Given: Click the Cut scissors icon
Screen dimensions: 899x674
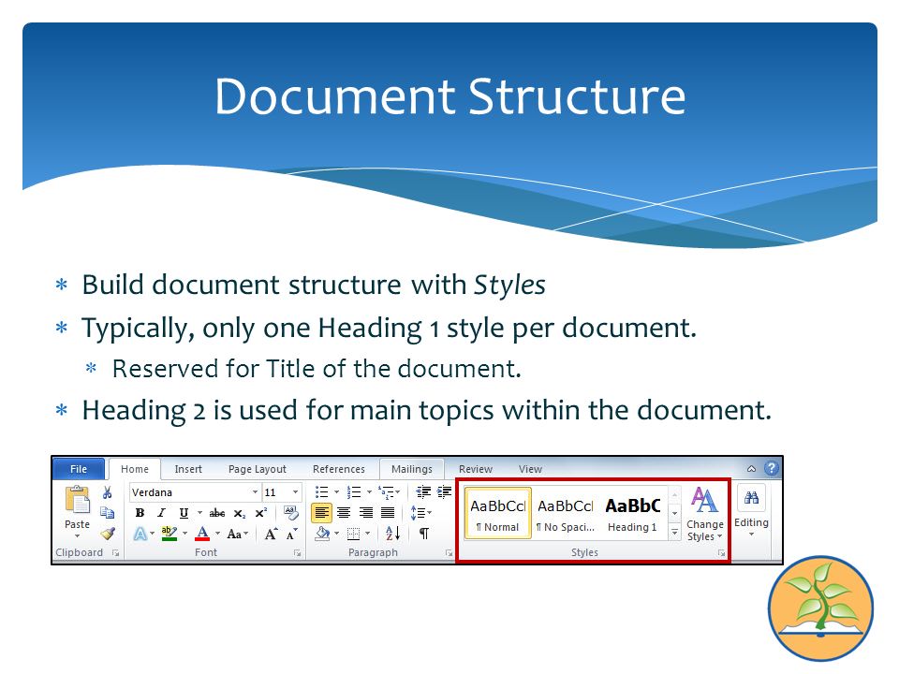Looking at the screenshot, I should pyautogui.click(x=107, y=492).
